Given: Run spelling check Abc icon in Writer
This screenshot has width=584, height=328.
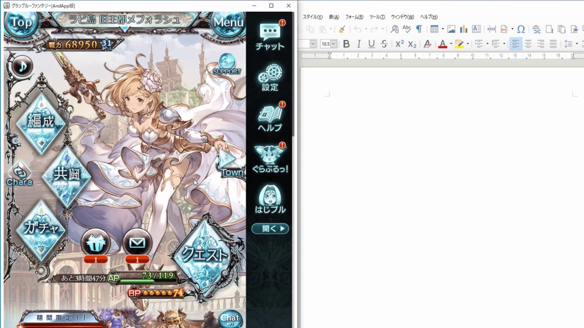Looking at the screenshot, I should pyautogui.click(x=407, y=29).
